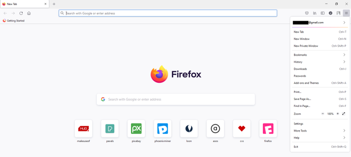351x157 pixels.
Task: Show sidebars toolbar icon
Action: pos(322,13)
